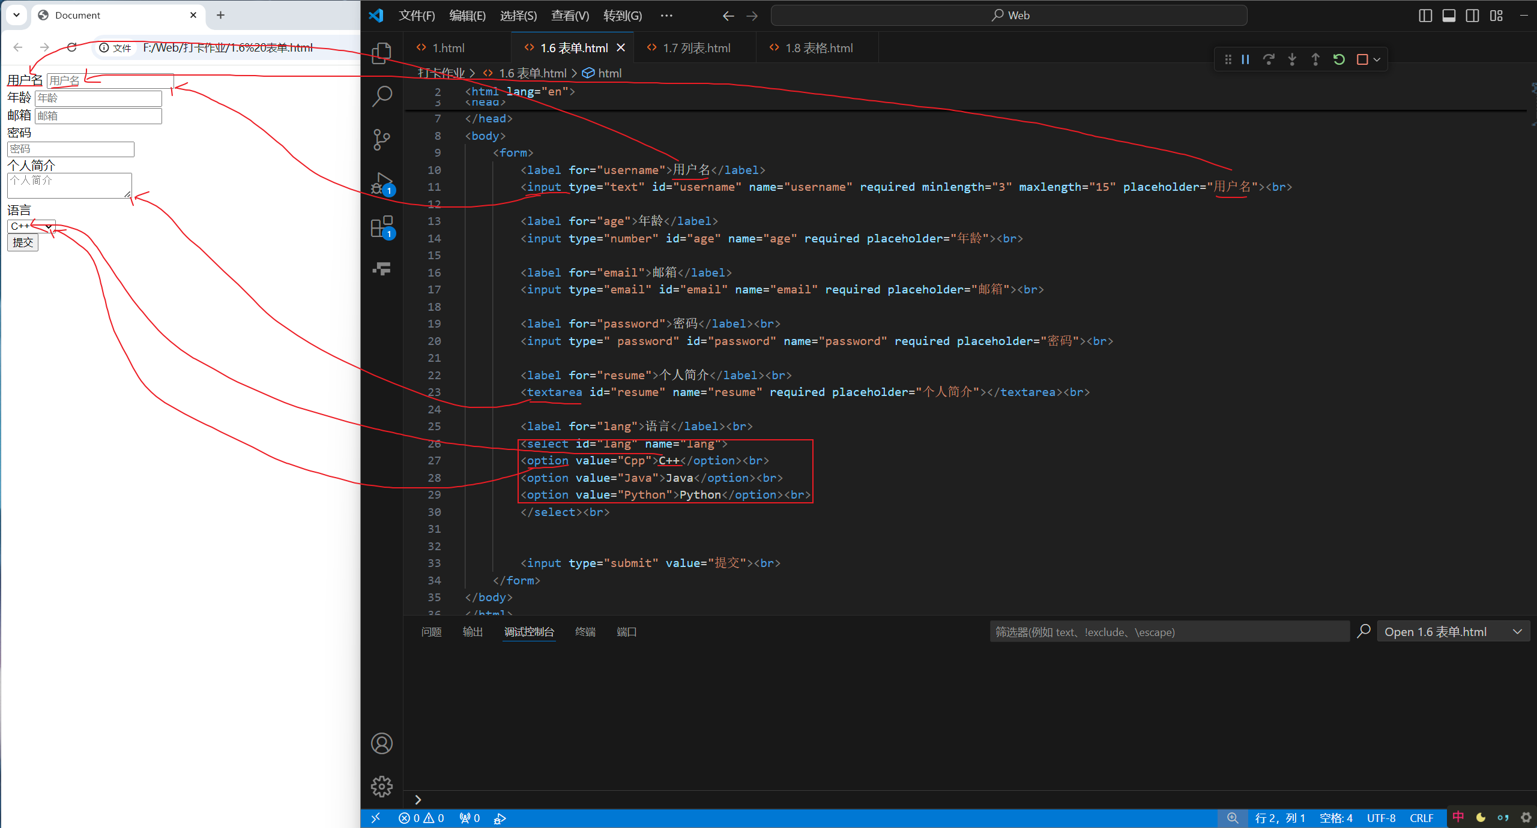Toggle the primary side bar layout
The width and height of the screenshot is (1537, 828).
point(1425,16)
